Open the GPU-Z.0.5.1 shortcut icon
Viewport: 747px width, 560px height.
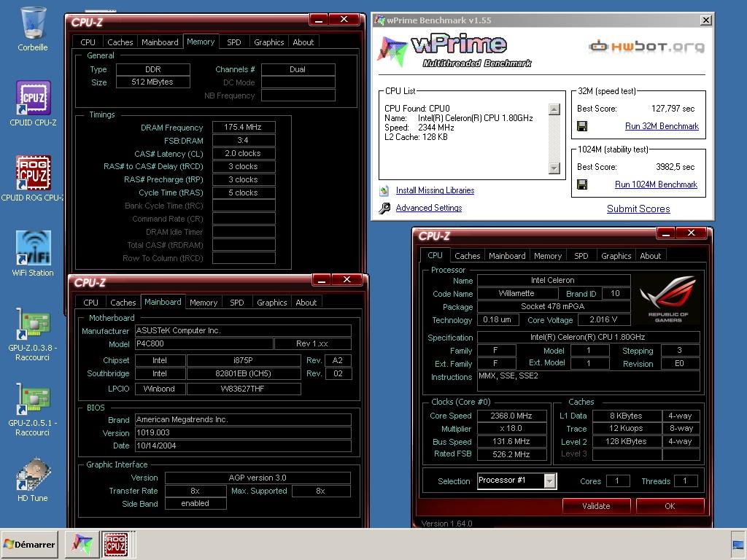[x=33, y=398]
